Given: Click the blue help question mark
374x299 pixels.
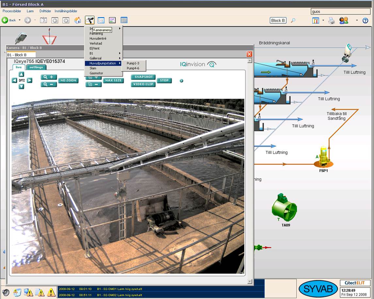Looking at the screenshot, I should pos(365,21).
